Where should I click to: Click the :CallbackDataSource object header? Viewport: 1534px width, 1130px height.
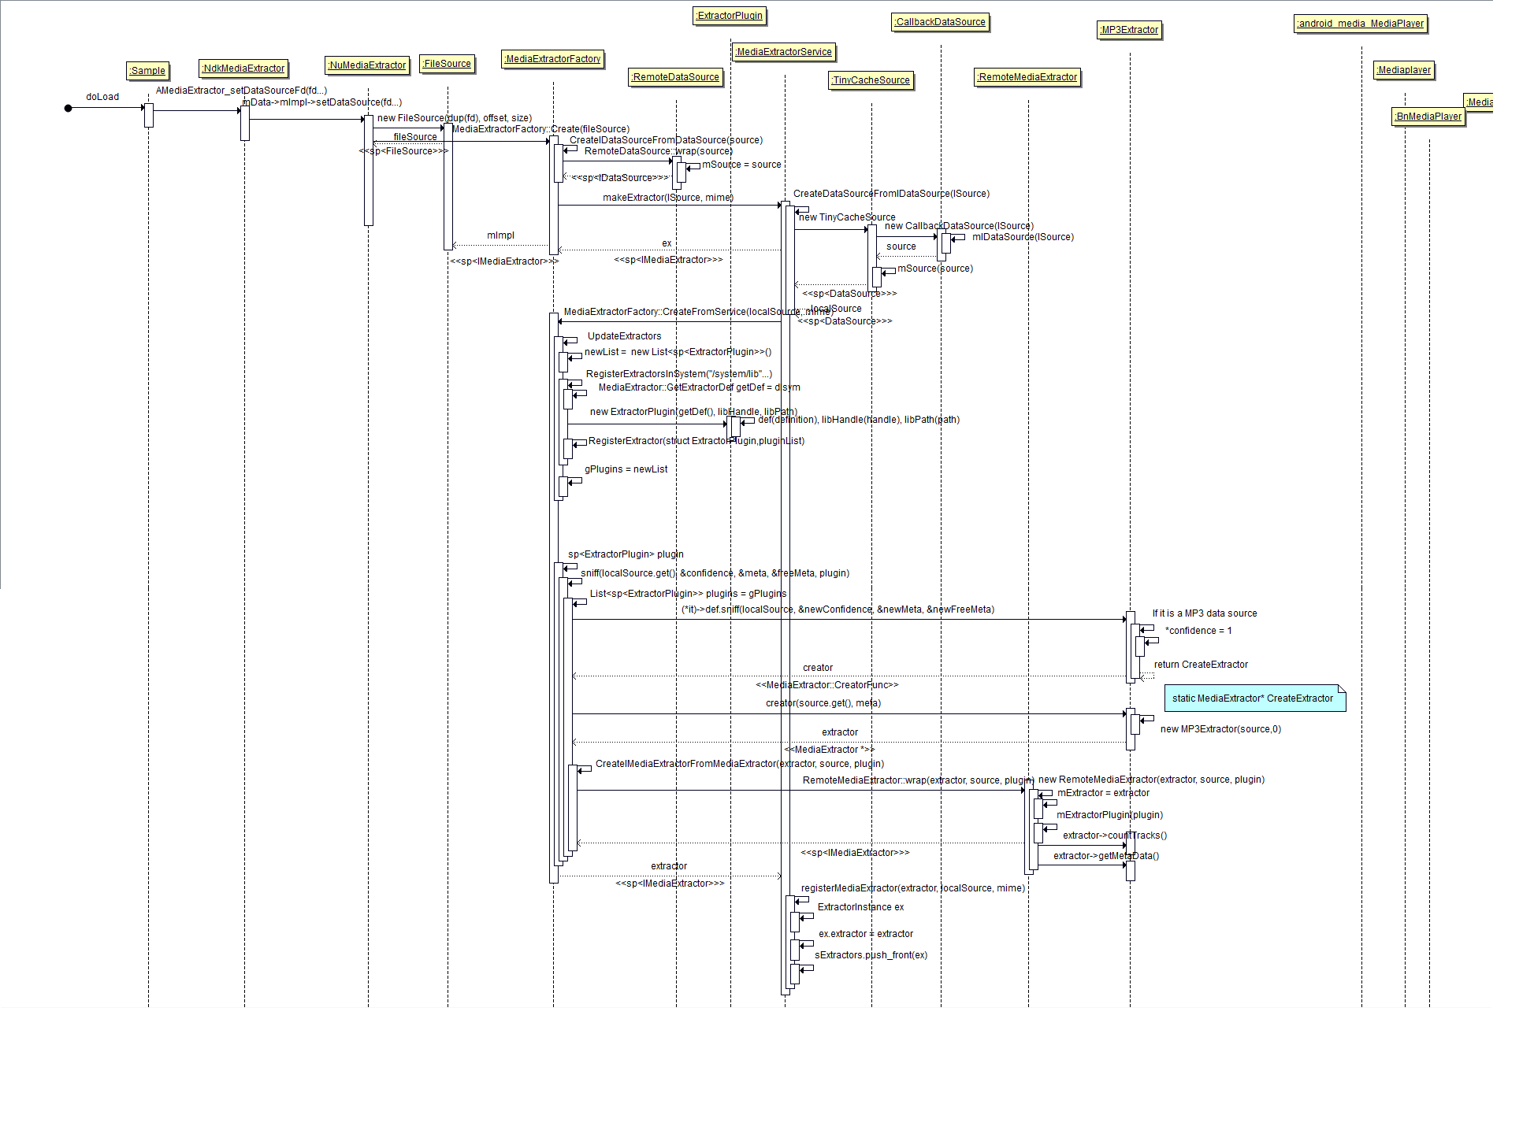coord(941,22)
